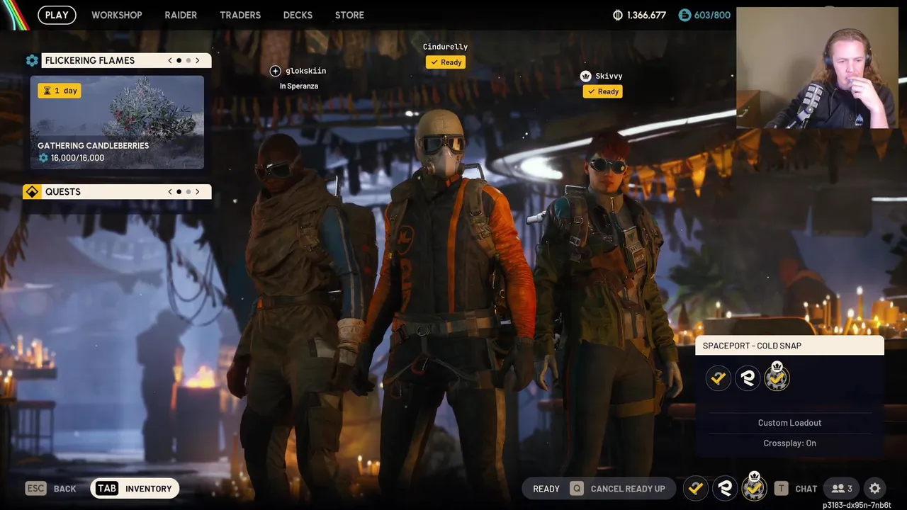Click the bottom bar raider emblem icon
This screenshot has width=907, height=510.
725,488
